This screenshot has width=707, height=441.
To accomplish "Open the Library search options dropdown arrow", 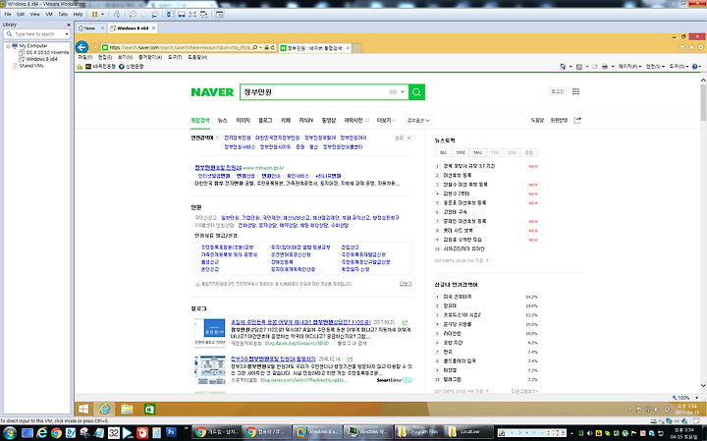I will 67,34.
